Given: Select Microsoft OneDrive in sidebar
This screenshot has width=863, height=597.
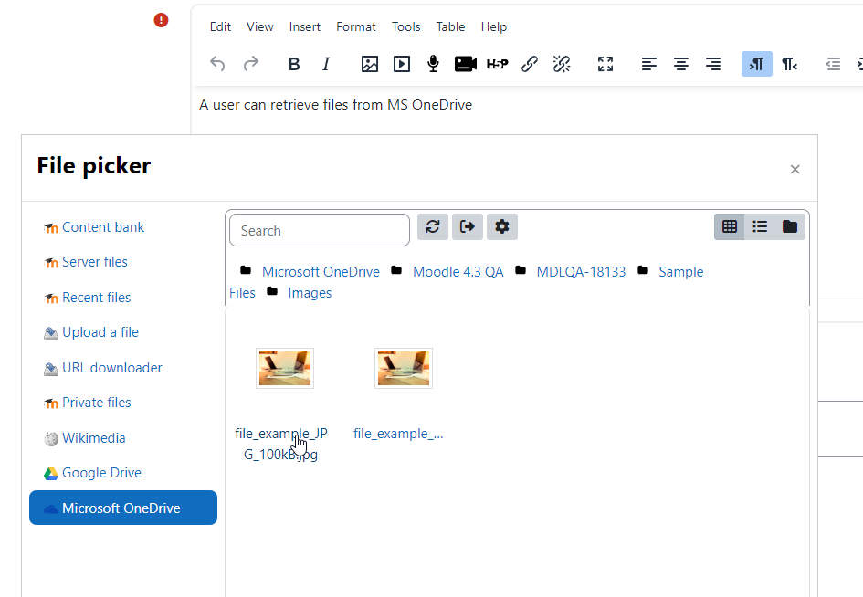Looking at the screenshot, I should coord(123,508).
